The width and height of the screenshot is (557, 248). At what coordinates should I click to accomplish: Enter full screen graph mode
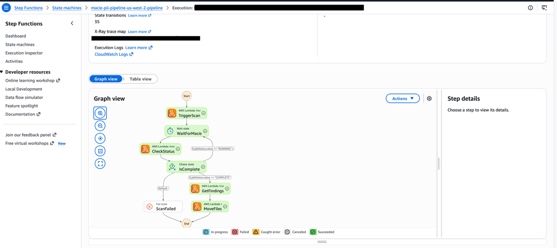pyautogui.click(x=100, y=164)
